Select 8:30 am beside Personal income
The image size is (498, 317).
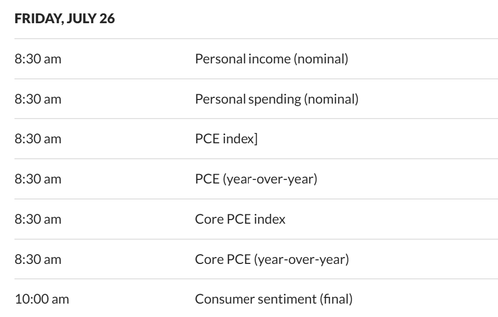click(x=38, y=59)
